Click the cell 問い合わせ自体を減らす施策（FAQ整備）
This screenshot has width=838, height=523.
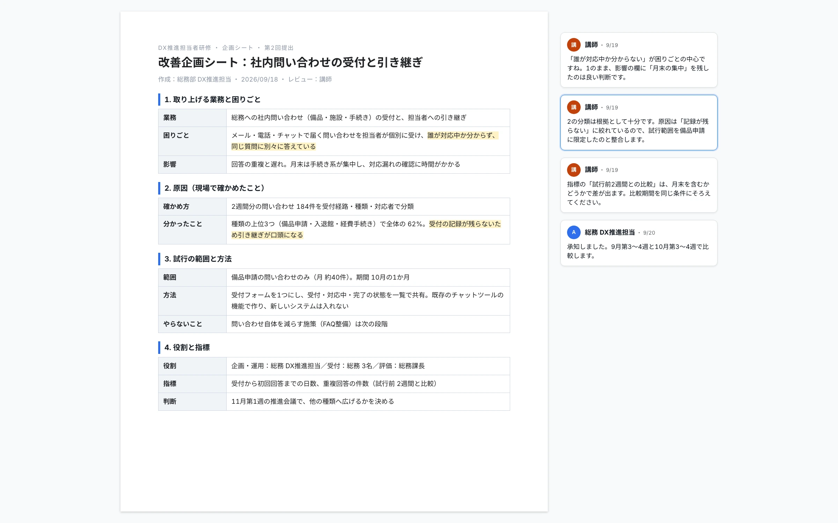tap(368, 324)
